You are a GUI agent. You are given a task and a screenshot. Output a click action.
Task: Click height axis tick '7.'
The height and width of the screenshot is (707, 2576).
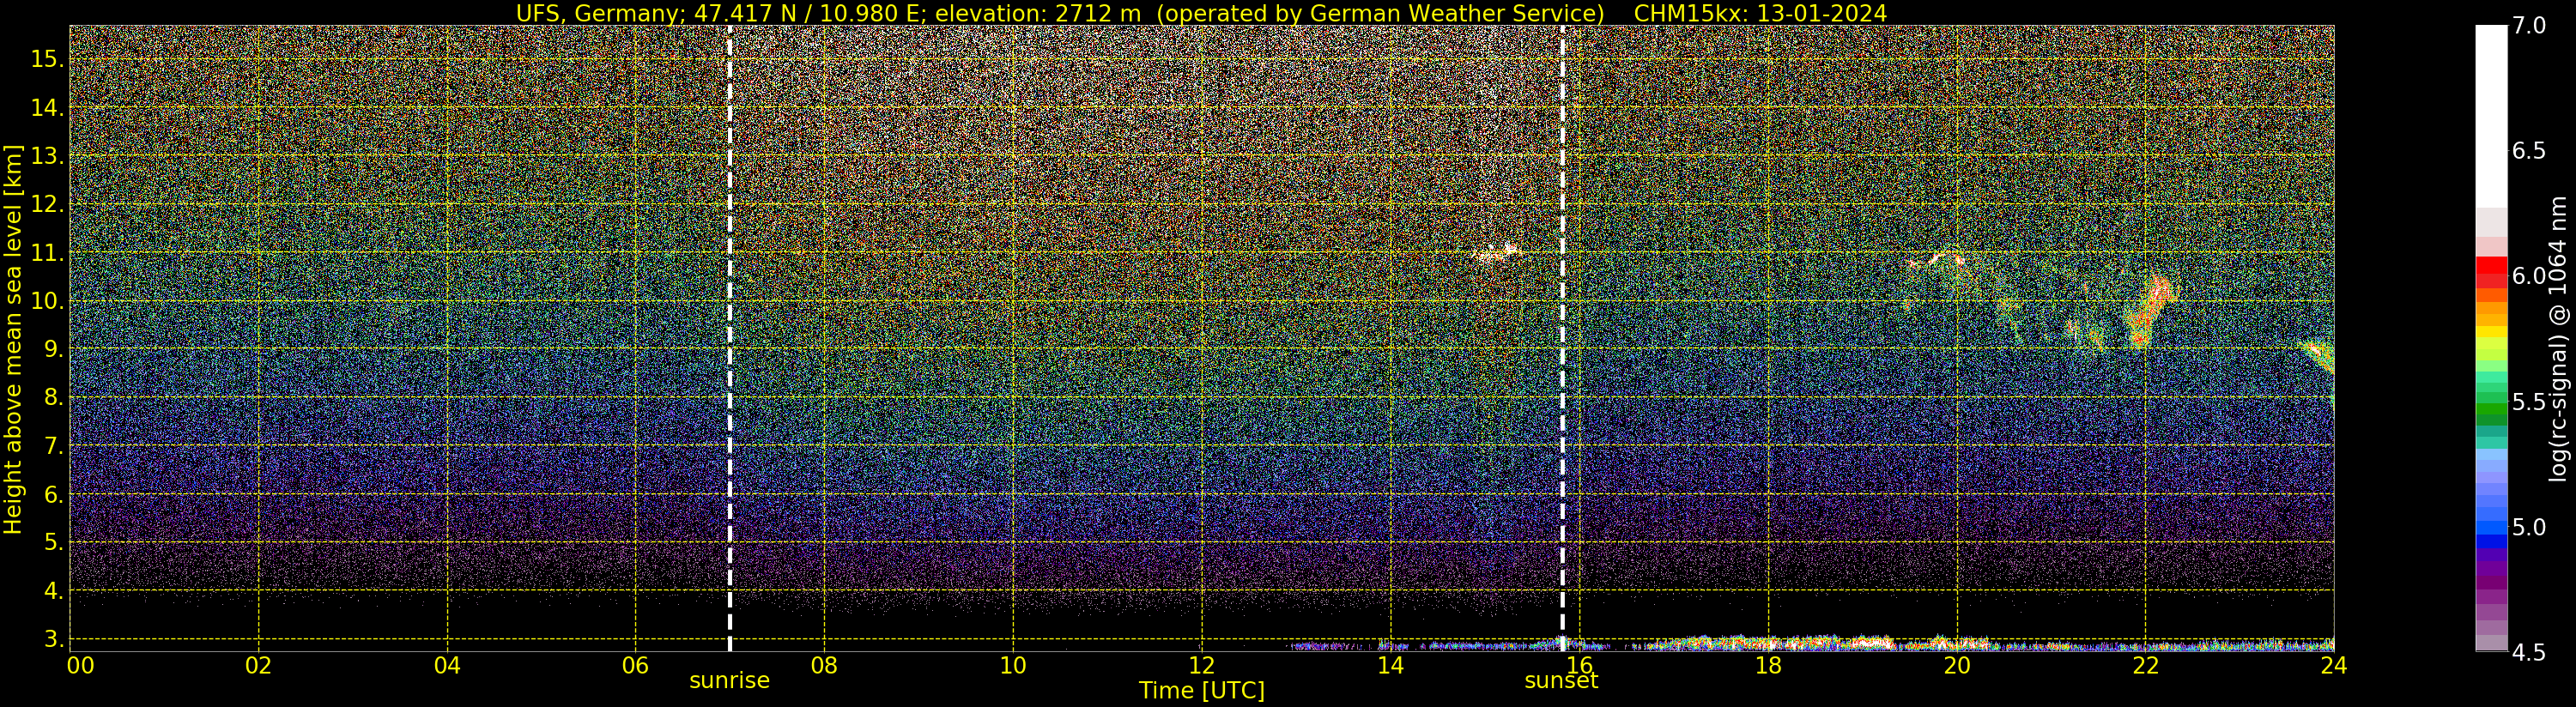click(x=54, y=446)
